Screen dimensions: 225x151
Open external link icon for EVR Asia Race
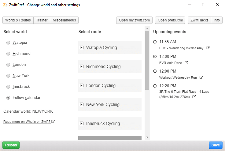(186, 62)
